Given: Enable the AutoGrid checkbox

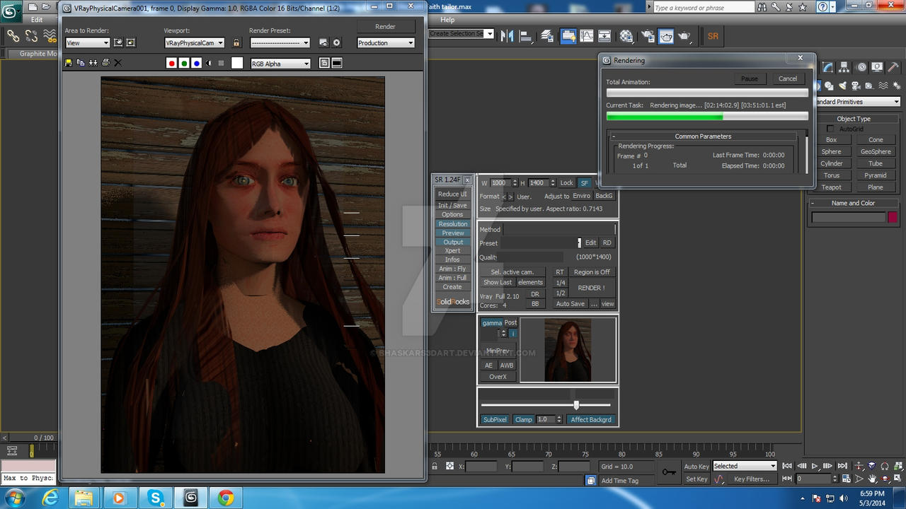Looking at the screenshot, I should pyautogui.click(x=830, y=129).
